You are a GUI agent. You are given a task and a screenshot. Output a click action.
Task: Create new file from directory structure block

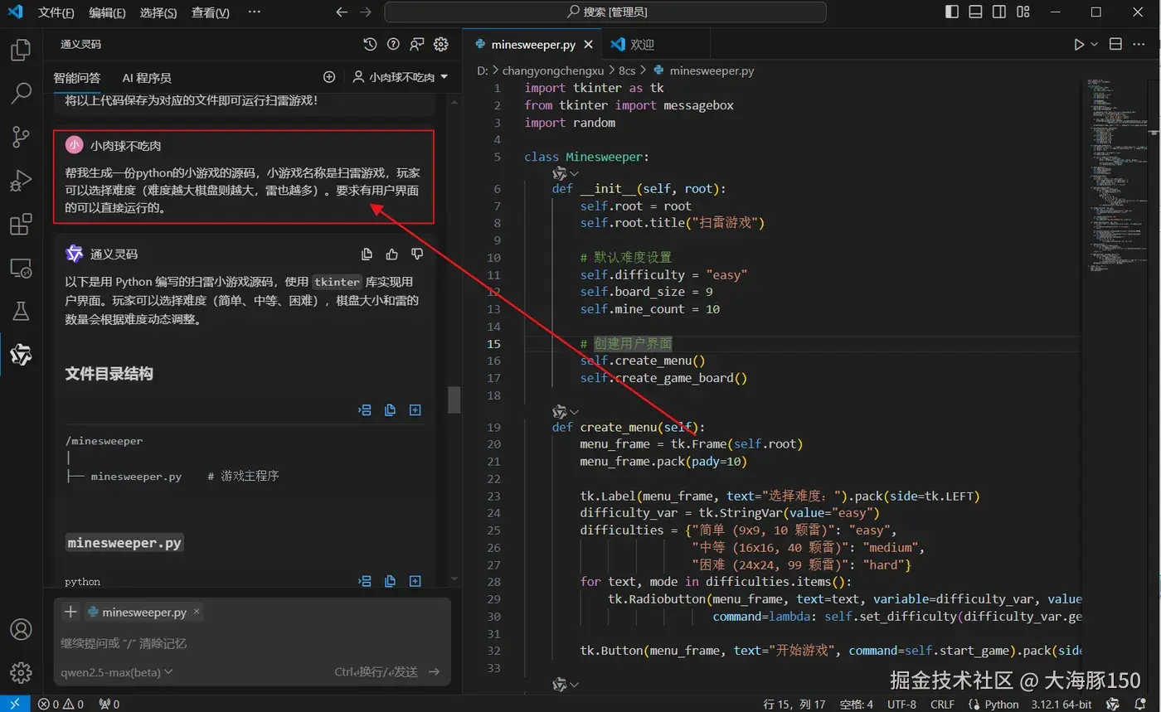415,409
